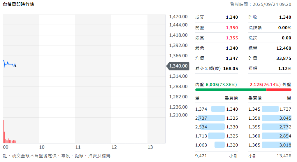The width and height of the screenshot is (297, 162).
Task: Click the 委賣價 column header
Action: click(255, 98)
